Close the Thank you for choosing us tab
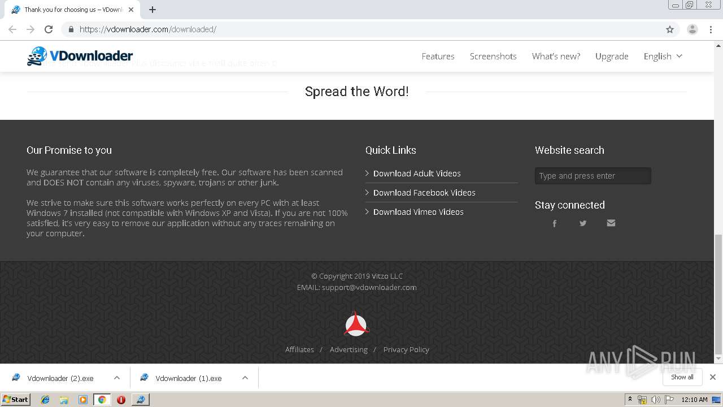Image resolution: width=723 pixels, height=407 pixels. point(131,10)
